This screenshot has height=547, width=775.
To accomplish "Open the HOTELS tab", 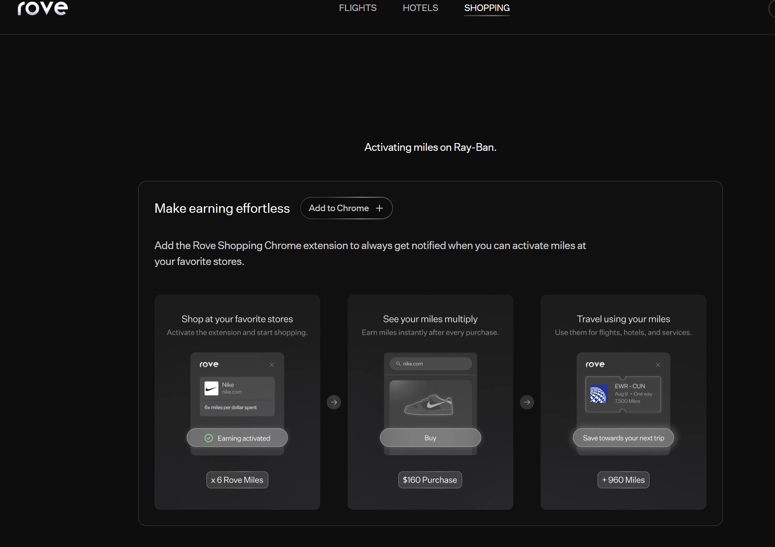I will coord(420,8).
